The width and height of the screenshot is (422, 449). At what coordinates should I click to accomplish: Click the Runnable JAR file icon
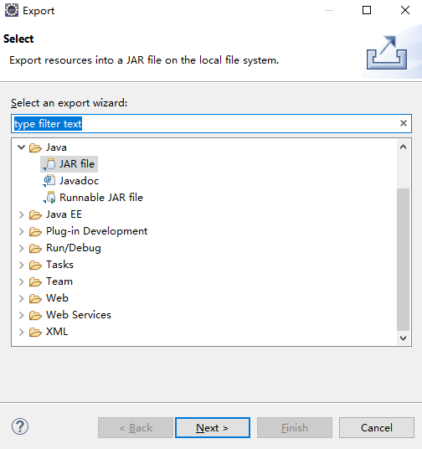(x=49, y=198)
